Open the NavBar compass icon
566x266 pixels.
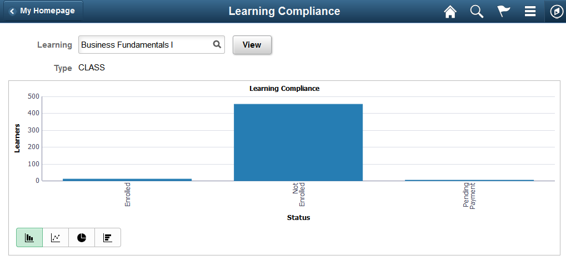[555, 12]
